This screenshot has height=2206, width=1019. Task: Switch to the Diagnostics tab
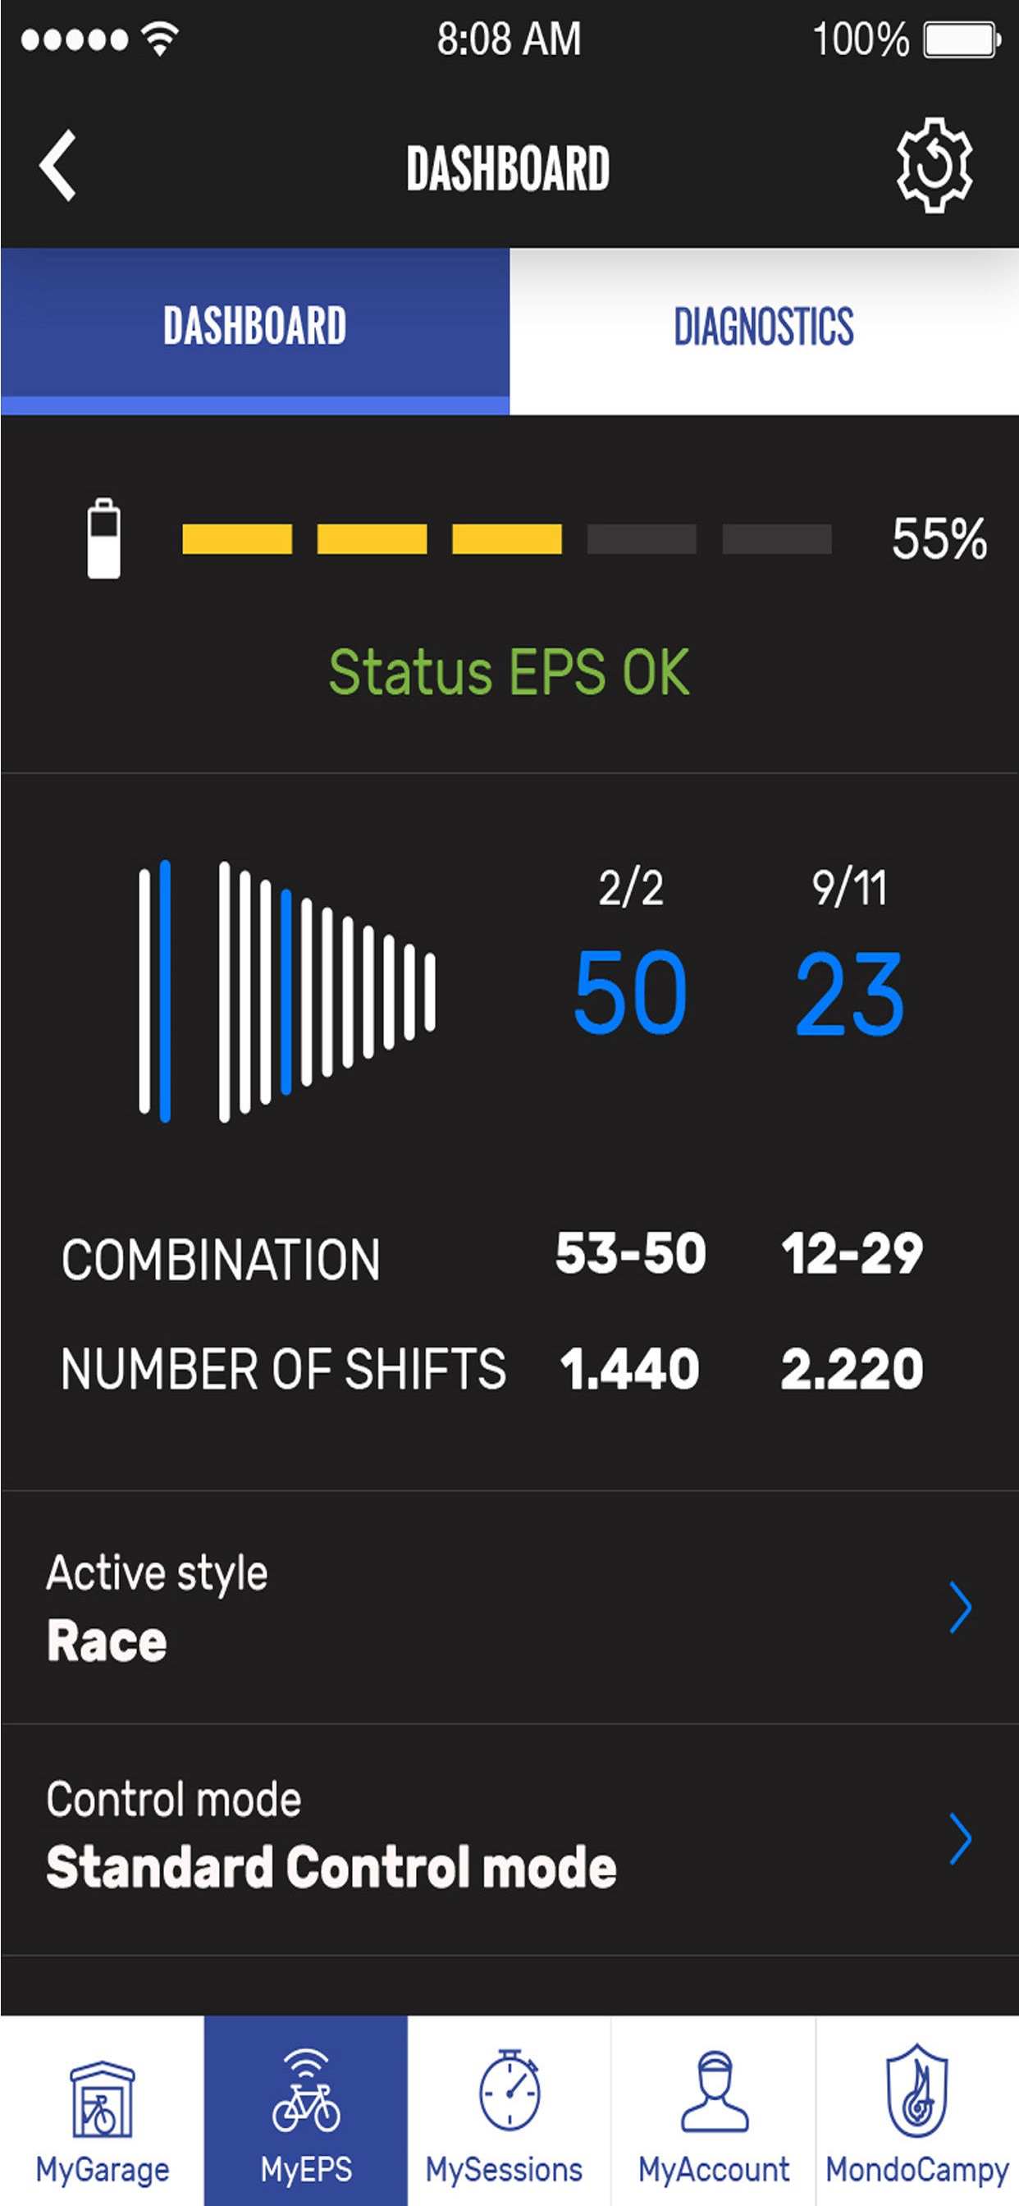[x=764, y=328]
